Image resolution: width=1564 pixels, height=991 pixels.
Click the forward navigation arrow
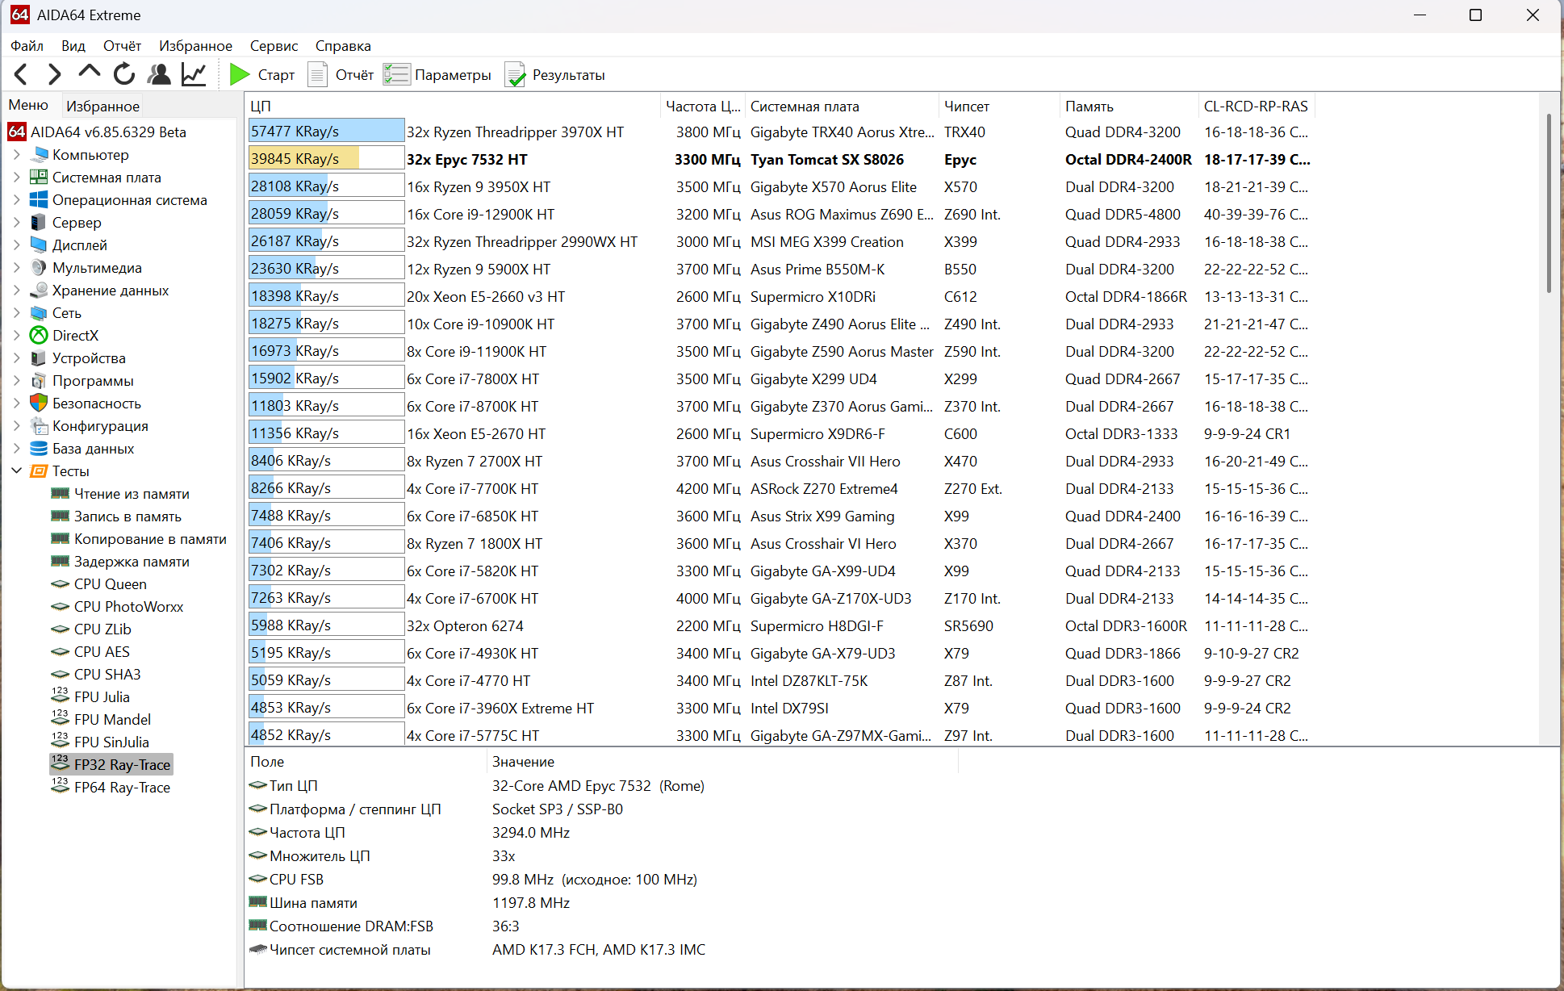pyautogui.click(x=54, y=75)
